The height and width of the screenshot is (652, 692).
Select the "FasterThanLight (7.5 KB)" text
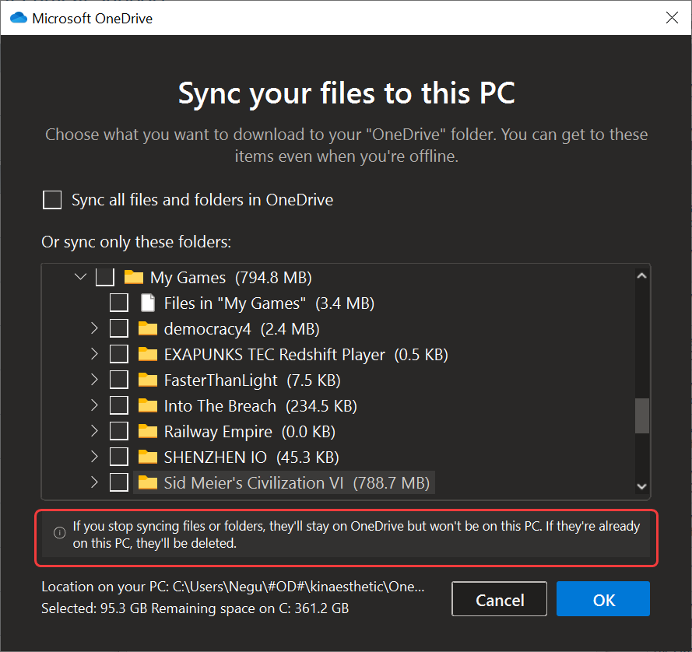point(252,380)
